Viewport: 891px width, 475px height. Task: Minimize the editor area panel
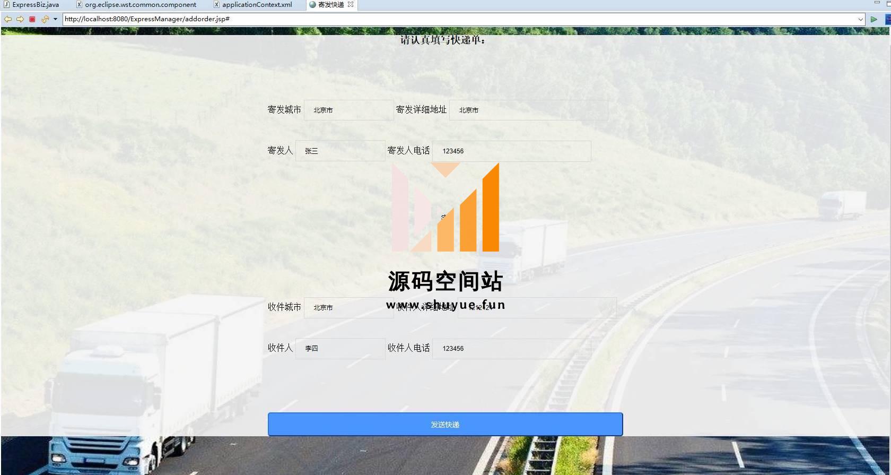[877, 3]
